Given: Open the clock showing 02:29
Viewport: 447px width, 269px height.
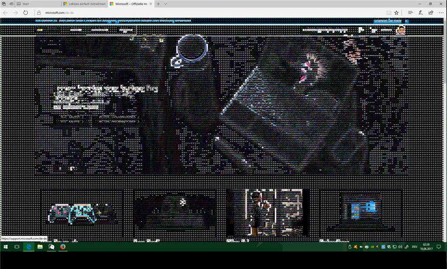Looking at the screenshot, I should coord(426,247).
